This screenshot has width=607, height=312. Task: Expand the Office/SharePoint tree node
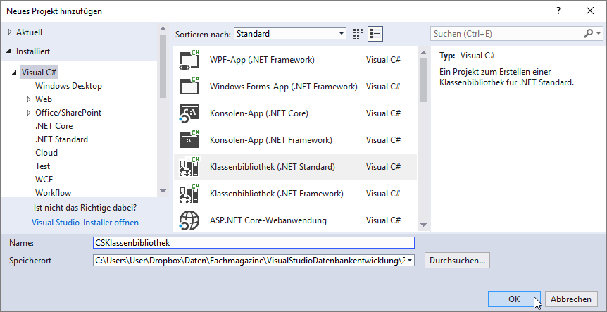(29, 113)
